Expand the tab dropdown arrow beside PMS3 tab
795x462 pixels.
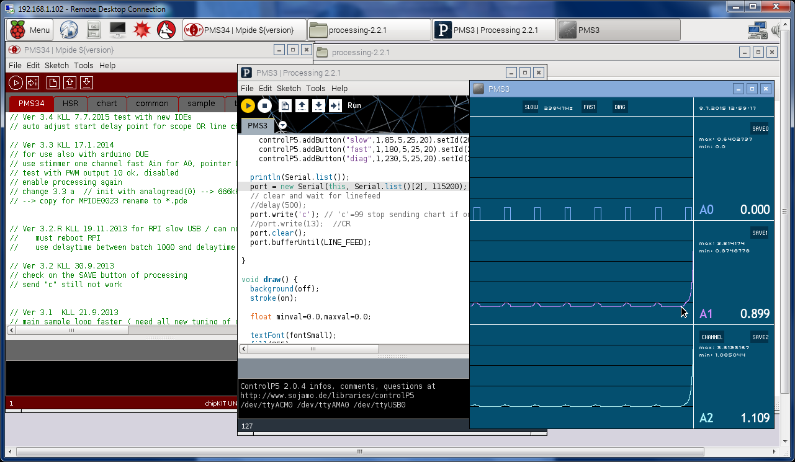click(282, 125)
